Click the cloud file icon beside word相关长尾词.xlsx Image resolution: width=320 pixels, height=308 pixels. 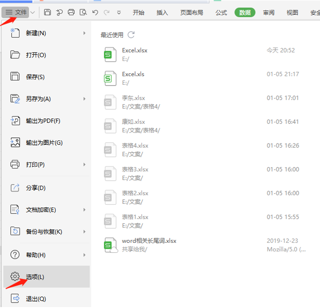(x=111, y=245)
